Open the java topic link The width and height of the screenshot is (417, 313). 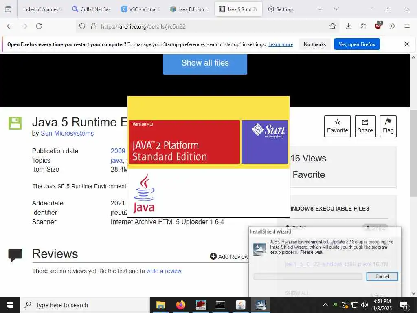point(117,160)
